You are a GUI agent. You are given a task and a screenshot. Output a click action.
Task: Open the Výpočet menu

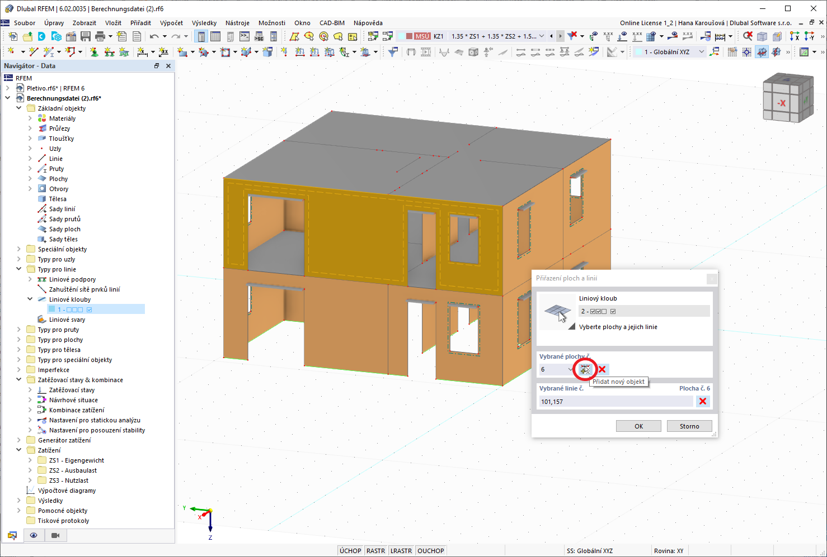click(171, 23)
